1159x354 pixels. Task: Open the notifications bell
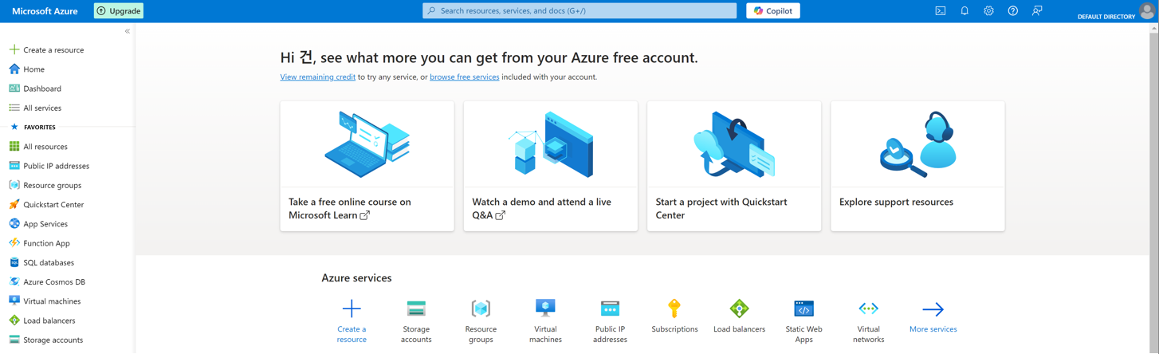[x=965, y=11]
